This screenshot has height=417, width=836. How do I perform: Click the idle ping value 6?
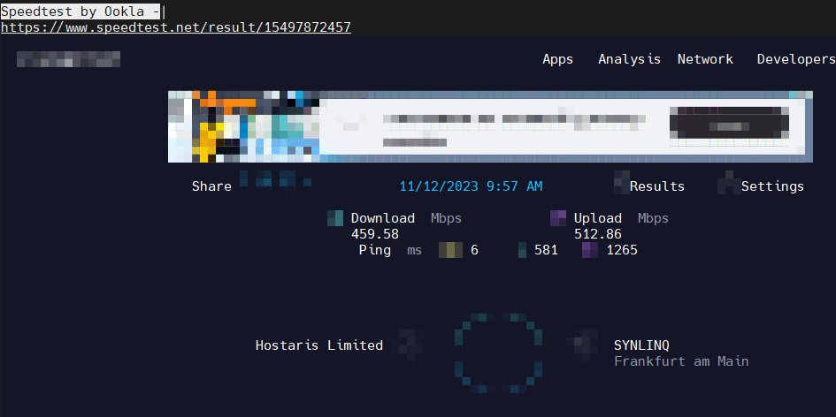coord(474,250)
